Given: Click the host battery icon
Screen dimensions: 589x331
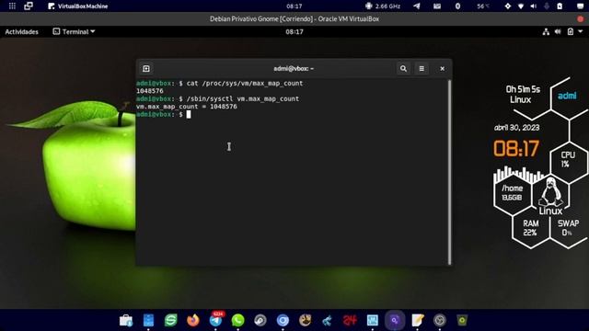Looking at the screenshot, I should [560, 6].
